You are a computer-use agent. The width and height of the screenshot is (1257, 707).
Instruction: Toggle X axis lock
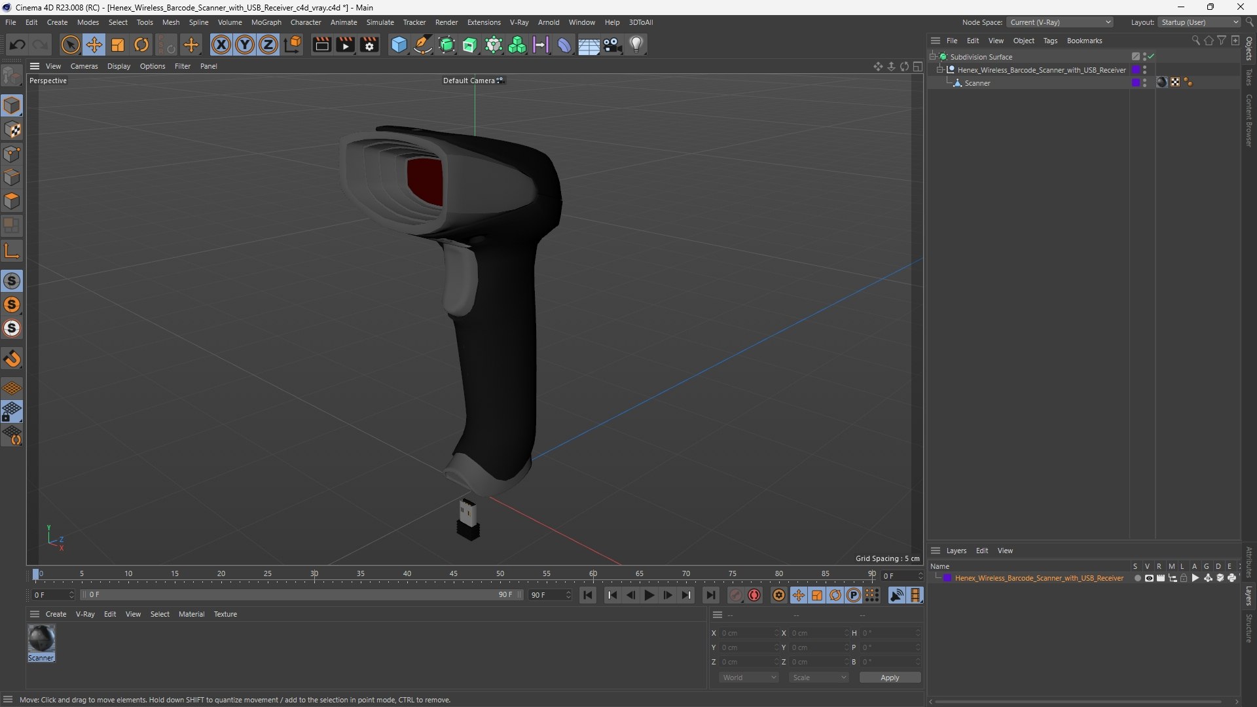coord(221,45)
